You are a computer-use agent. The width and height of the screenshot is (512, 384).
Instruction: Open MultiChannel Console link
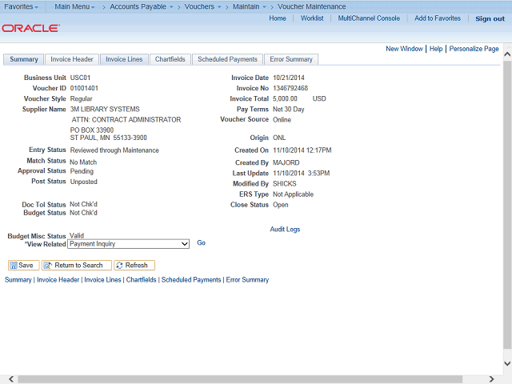tap(369, 18)
